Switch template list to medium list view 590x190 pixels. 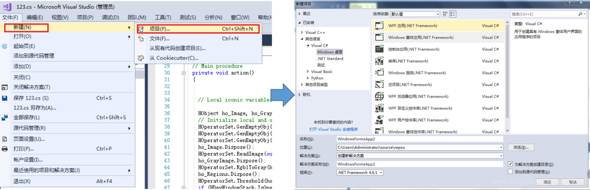pos(453,14)
